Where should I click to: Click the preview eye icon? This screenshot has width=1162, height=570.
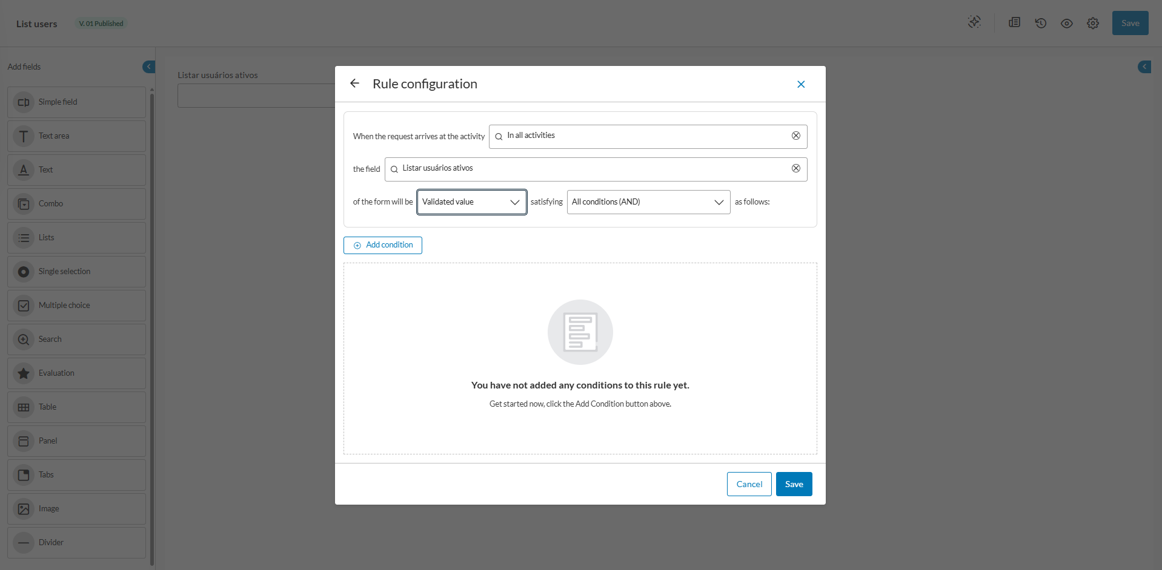[1066, 24]
